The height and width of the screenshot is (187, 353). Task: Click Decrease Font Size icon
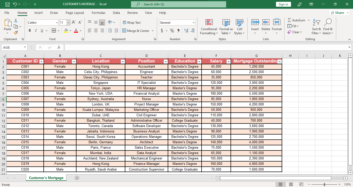(x=80, y=22)
